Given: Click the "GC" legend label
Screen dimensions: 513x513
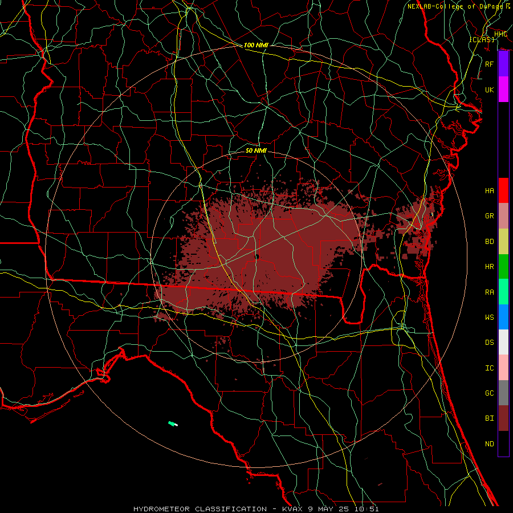Looking at the screenshot, I should pos(490,393).
